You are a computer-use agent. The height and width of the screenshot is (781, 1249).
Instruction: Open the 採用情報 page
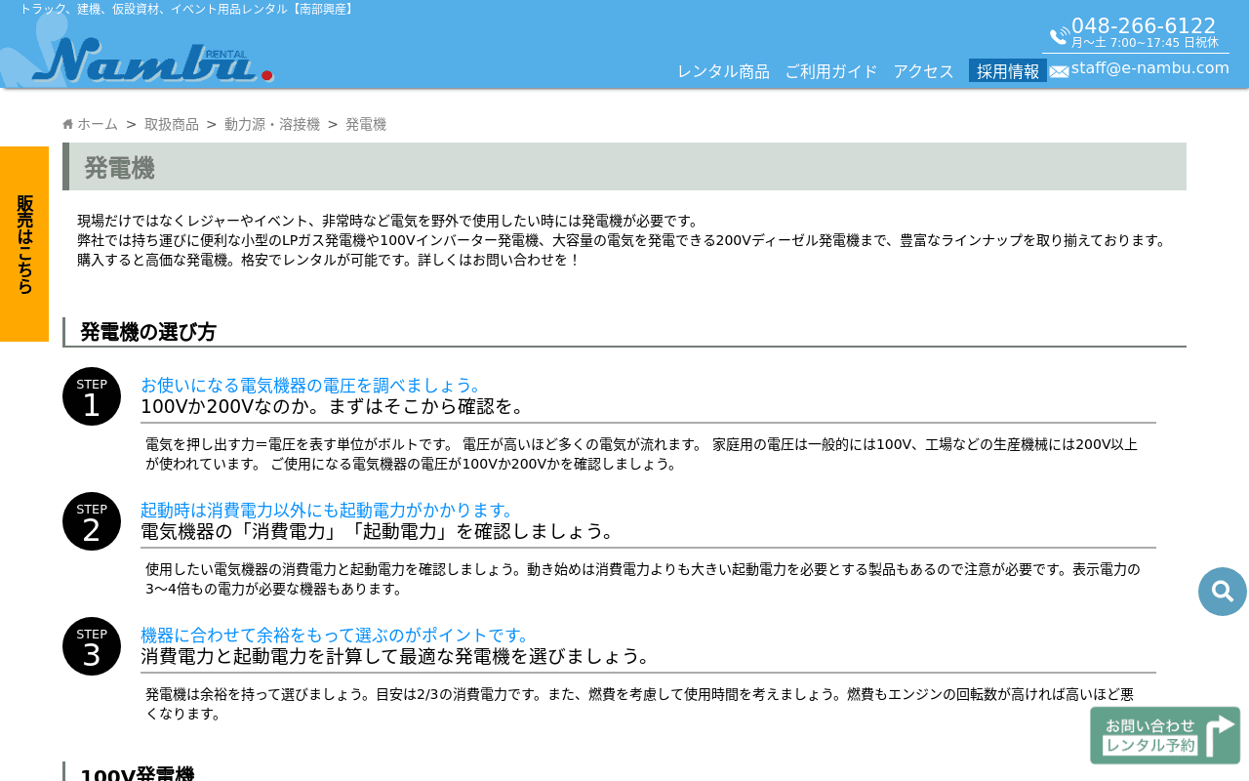click(x=1008, y=70)
